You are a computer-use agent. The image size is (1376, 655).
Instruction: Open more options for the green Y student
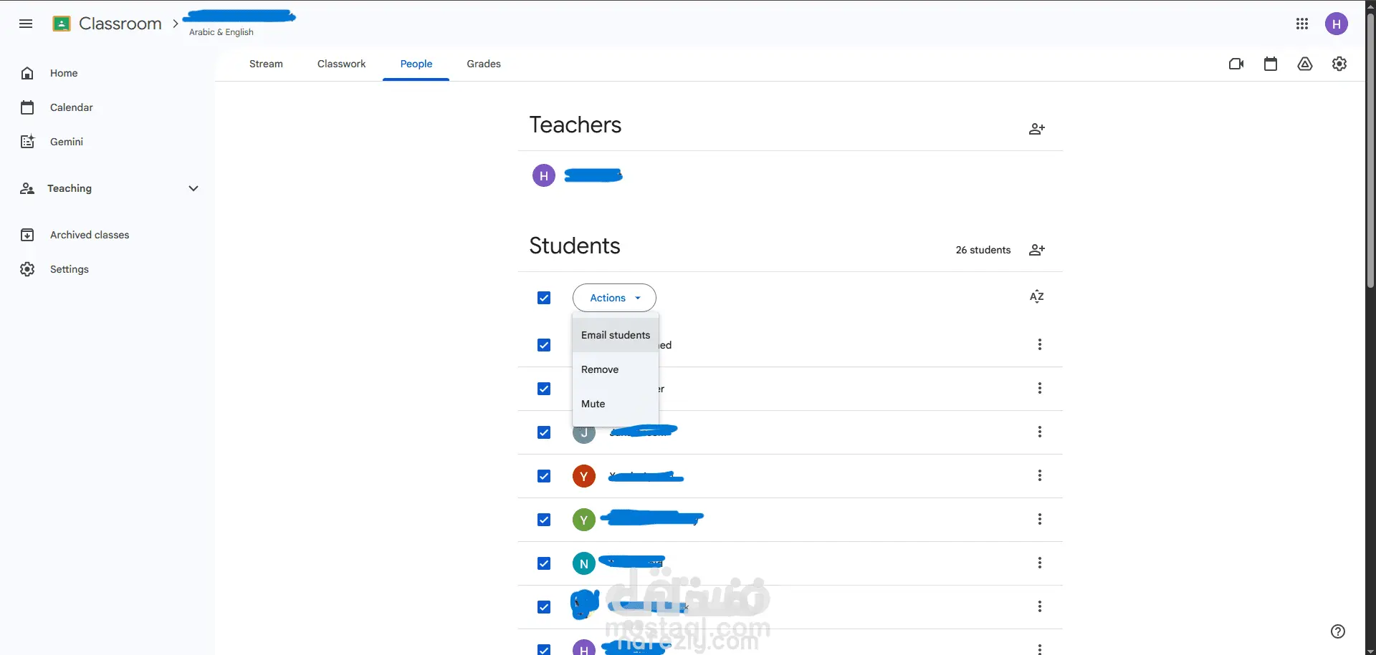pyautogui.click(x=1040, y=519)
